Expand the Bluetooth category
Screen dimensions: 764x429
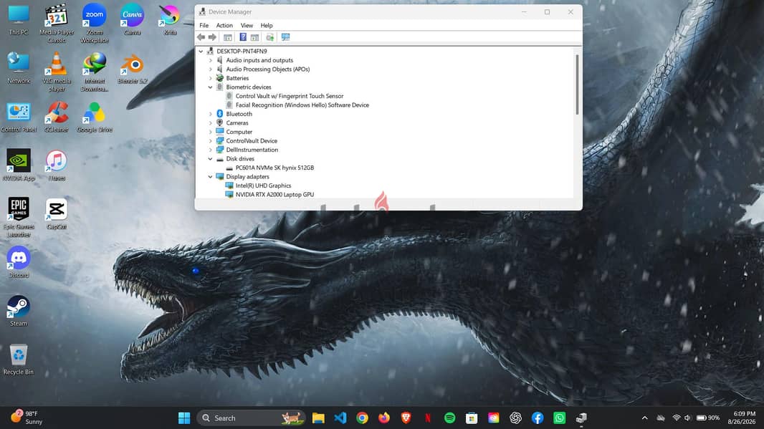[211, 114]
